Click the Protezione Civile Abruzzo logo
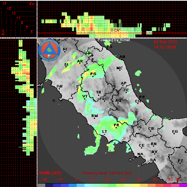Image resolution: width=187 pixels, height=187 pixels. [49, 50]
